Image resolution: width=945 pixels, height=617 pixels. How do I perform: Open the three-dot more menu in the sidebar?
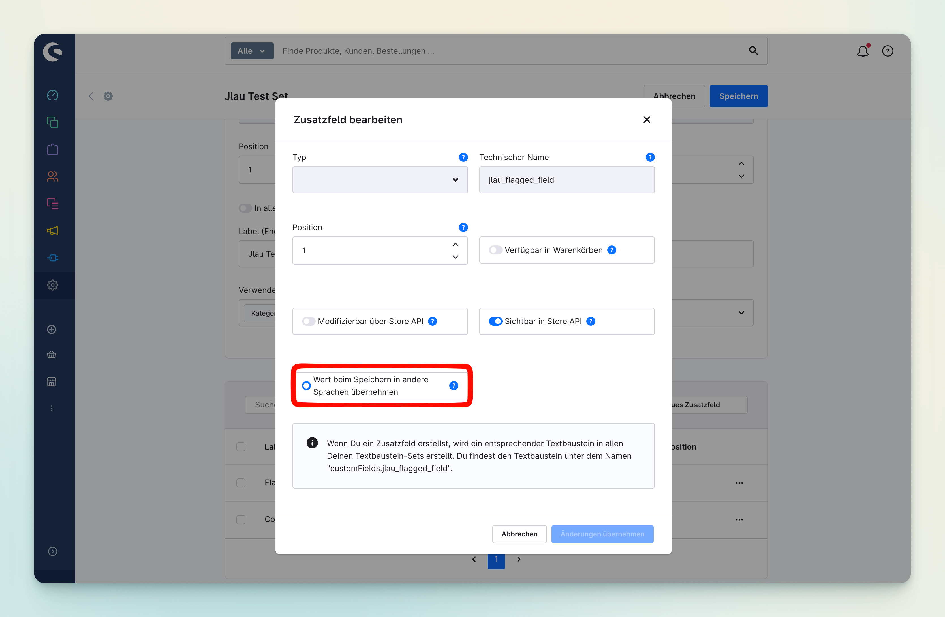click(x=52, y=408)
